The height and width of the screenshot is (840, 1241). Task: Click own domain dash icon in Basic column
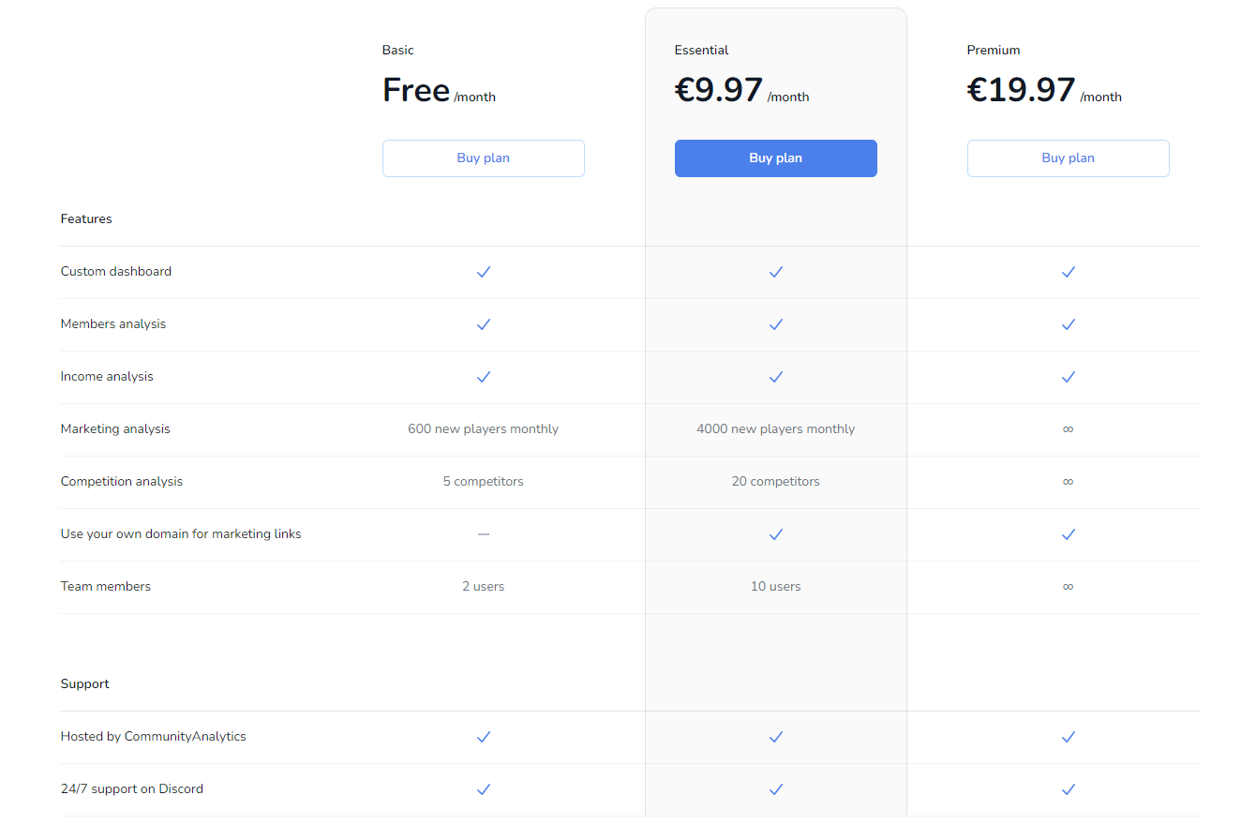coord(484,534)
